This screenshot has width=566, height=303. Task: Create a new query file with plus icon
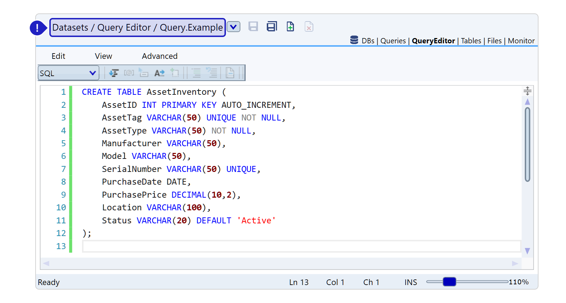[290, 27]
